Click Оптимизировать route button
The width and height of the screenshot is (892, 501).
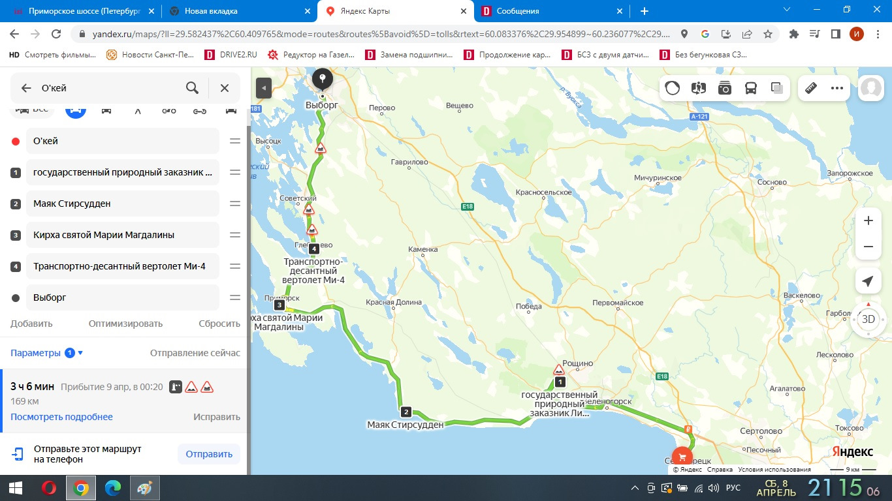(125, 324)
